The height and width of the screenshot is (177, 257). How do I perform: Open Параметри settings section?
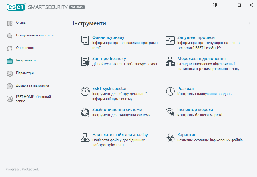tap(25, 73)
